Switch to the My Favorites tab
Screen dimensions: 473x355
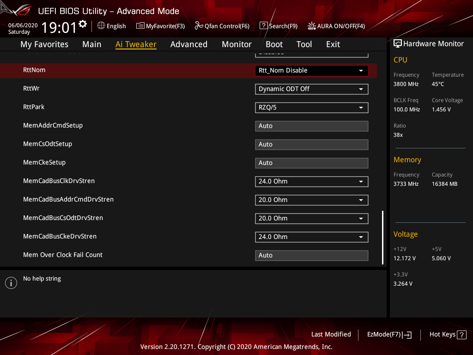44,44
